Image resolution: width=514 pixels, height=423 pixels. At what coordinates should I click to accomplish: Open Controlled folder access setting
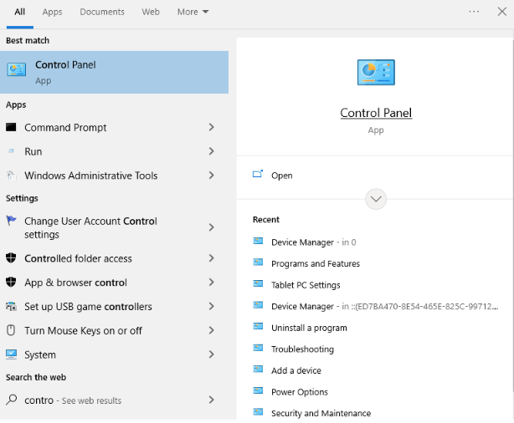point(114,258)
